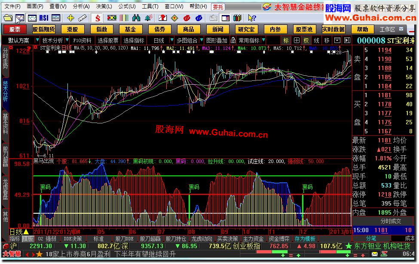Click the collapse panel arrow-box icon

(337, 40)
